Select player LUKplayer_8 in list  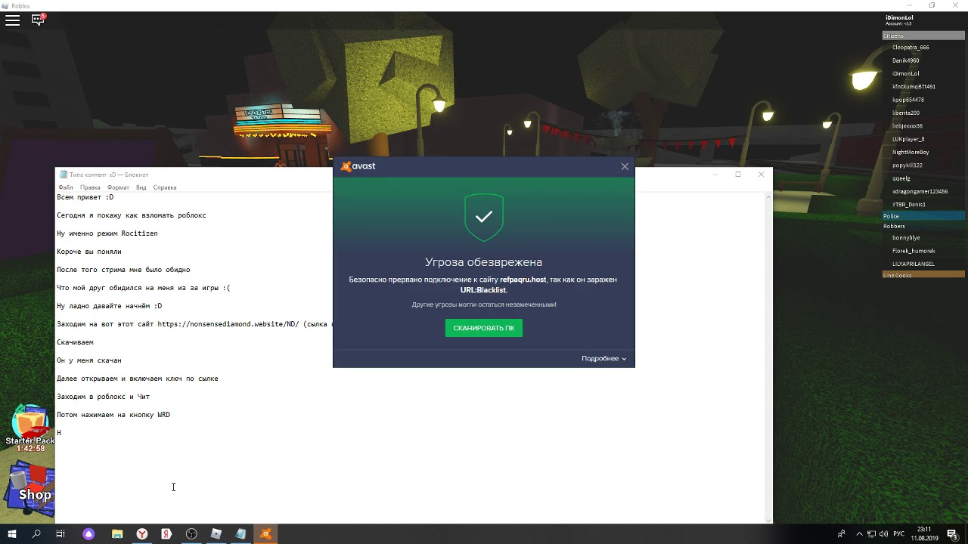pos(908,139)
